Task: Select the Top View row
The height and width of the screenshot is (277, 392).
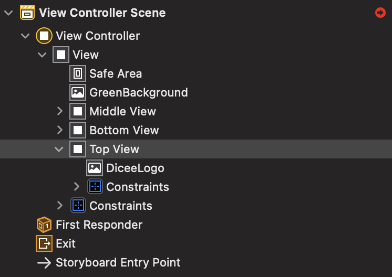Action: coord(196,149)
